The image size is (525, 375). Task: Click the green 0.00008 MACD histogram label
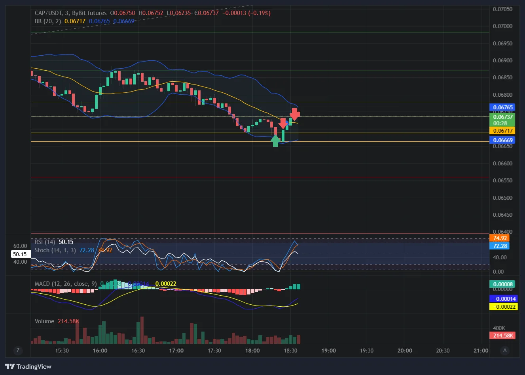502,284
